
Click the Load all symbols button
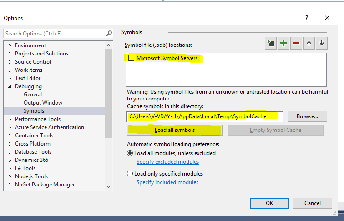175,130
